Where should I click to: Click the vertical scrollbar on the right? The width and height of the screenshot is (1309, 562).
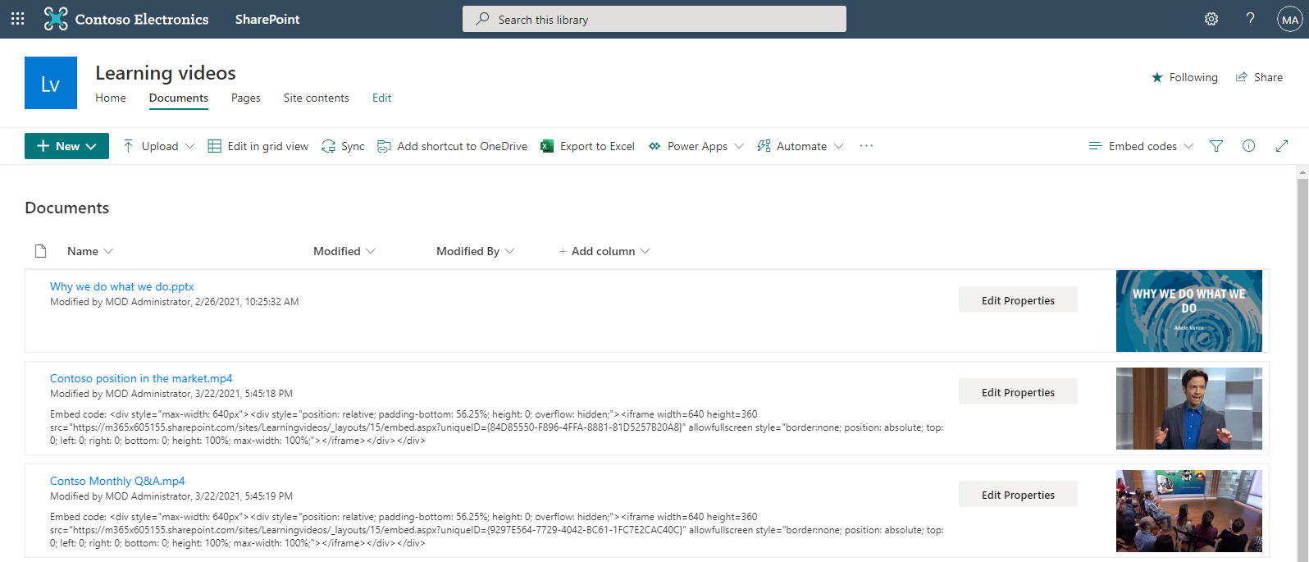coord(1302,369)
